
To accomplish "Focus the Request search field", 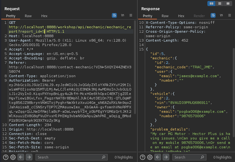I will 71,157.
